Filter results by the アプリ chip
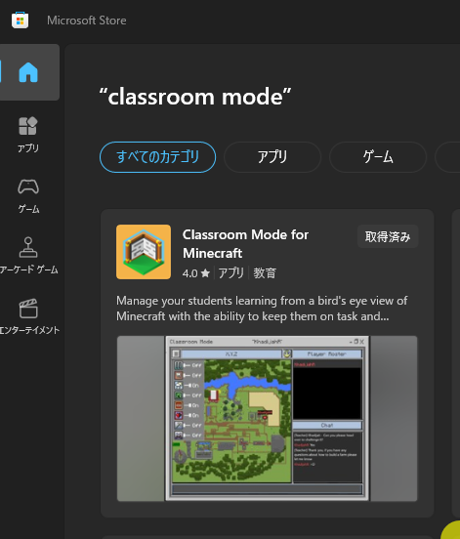The width and height of the screenshot is (460, 539). point(272,157)
